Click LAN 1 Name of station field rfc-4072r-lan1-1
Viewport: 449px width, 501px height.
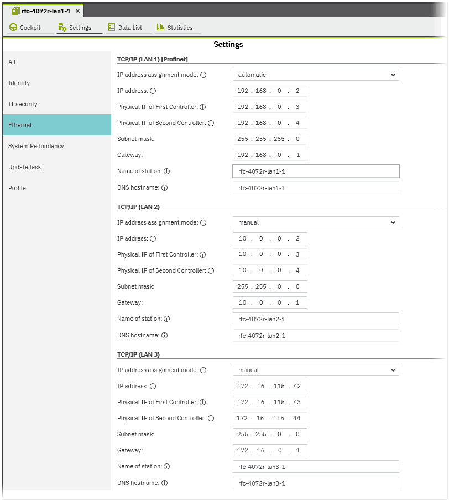316,171
